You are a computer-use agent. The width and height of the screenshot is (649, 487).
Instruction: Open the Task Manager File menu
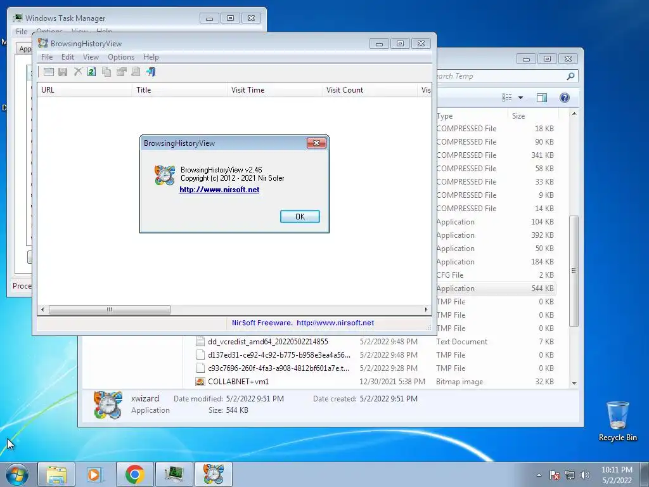22,32
